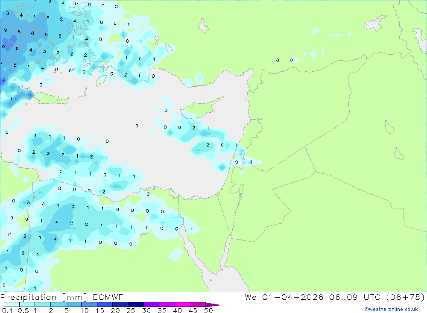Click the '7' precipitation value on the map
This screenshot has height=313, width=427.
(1, 64)
